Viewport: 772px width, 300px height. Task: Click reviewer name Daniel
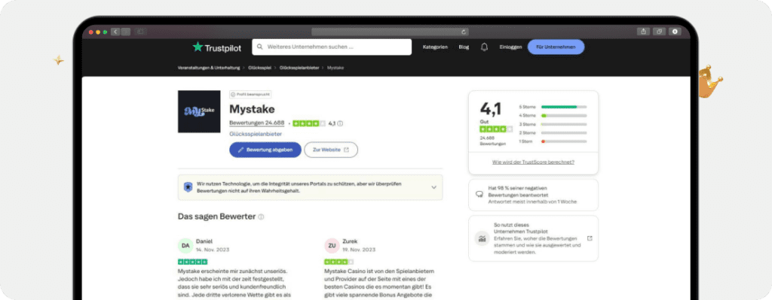pyautogui.click(x=204, y=241)
